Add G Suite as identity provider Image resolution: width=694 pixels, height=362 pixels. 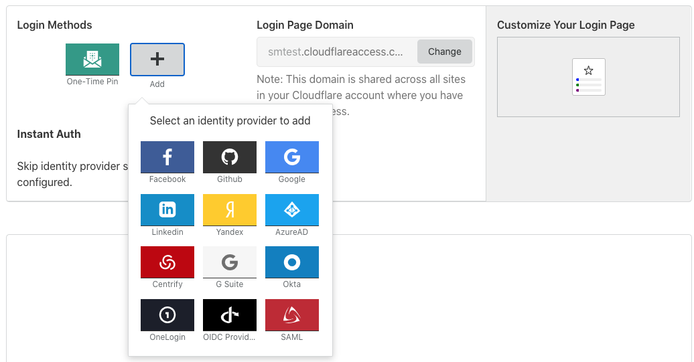pyautogui.click(x=230, y=262)
